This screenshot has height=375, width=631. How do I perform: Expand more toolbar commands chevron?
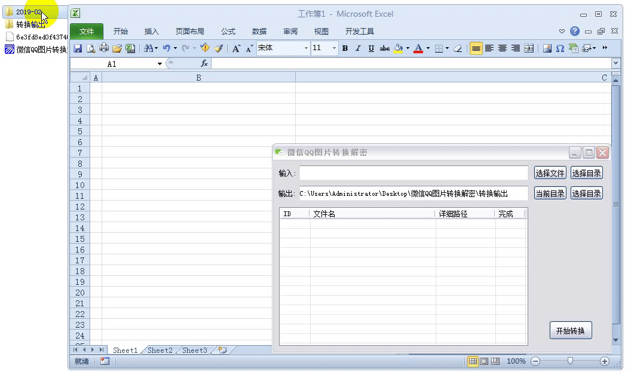click(605, 48)
